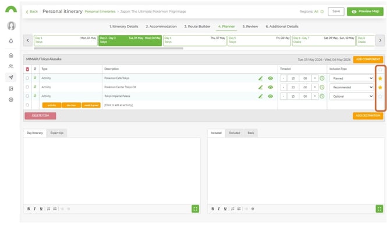Open the media gallery icon in the sidebar
Viewport: 390px width, 226px height.
pyautogui.click(x=11, y=88)
